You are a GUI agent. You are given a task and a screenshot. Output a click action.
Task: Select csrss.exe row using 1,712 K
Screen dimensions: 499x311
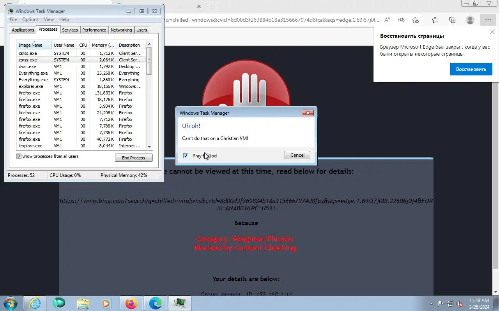[81, 53]
